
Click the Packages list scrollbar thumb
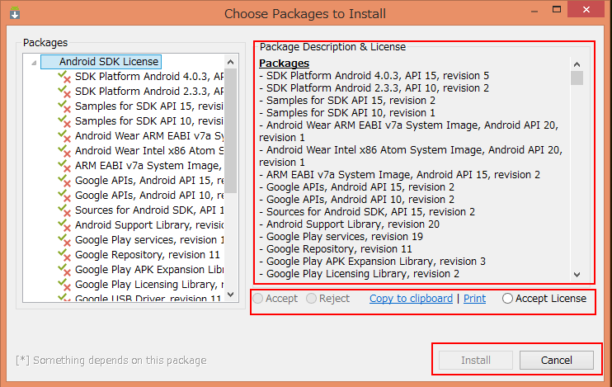[x=230, y=131]
